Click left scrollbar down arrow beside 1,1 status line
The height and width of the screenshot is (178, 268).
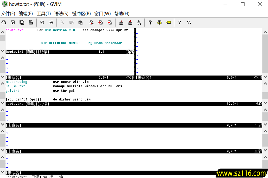click(3, 51)
